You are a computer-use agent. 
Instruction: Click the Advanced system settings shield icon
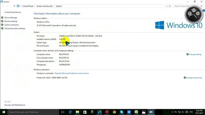click(x=2, y=28)
